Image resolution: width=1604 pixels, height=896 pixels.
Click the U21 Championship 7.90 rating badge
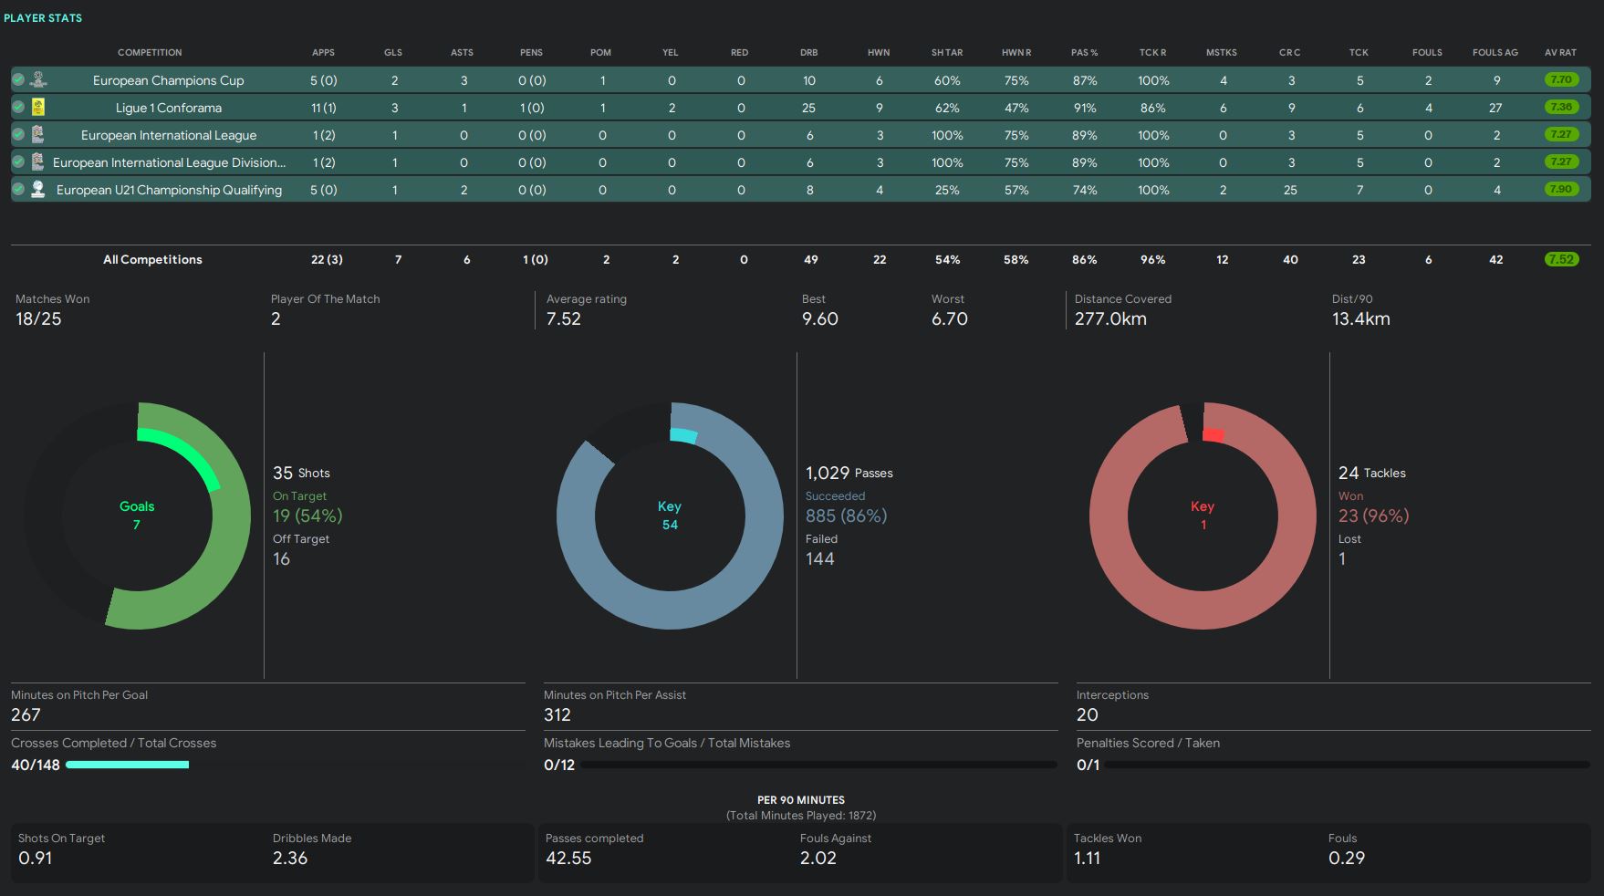[1561, 190]
